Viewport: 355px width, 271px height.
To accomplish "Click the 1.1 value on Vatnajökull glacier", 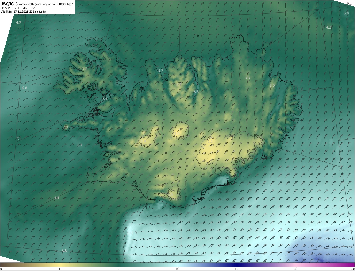I will click(210, 141).
